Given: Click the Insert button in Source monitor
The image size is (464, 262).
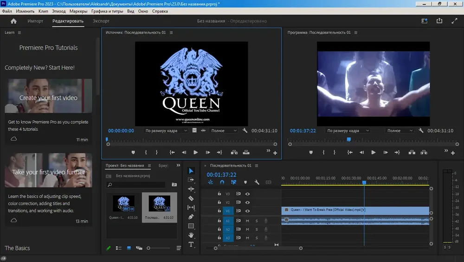Looking at the screenshot, I should pyautogui.click(x=234, y=152).
